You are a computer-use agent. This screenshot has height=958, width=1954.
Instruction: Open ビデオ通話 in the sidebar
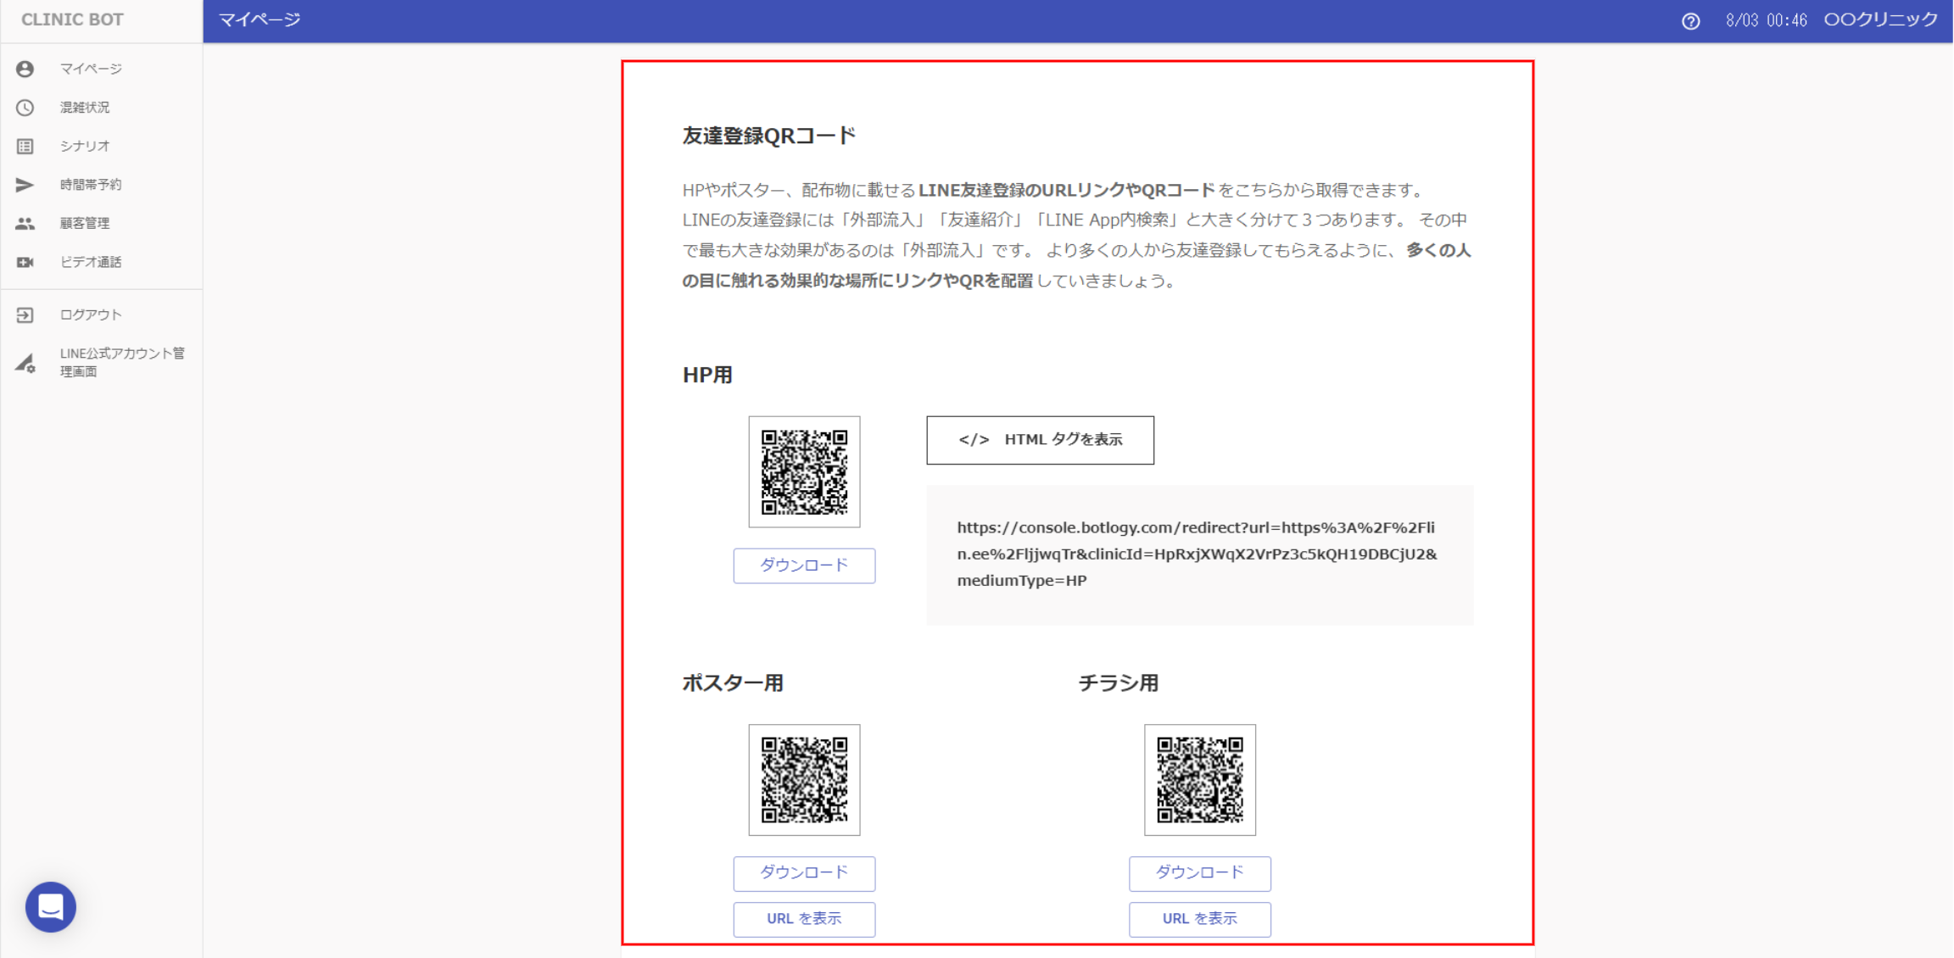[x=91, y=262]
